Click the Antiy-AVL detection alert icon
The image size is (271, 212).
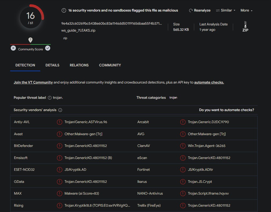pos(59,122)
